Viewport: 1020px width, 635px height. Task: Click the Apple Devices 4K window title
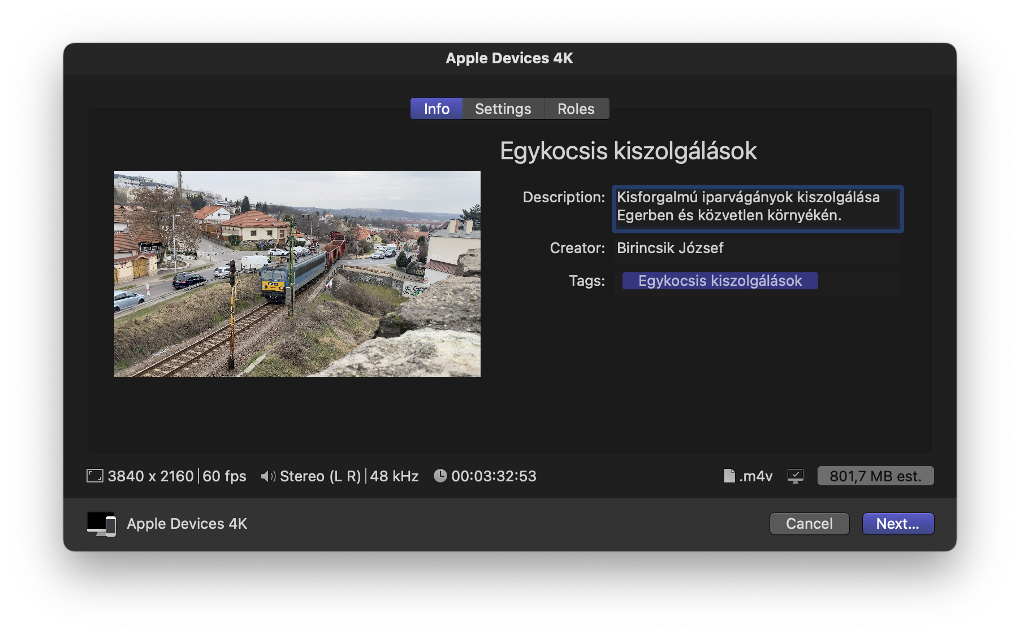pyautogui.click(x=509, y=58)
